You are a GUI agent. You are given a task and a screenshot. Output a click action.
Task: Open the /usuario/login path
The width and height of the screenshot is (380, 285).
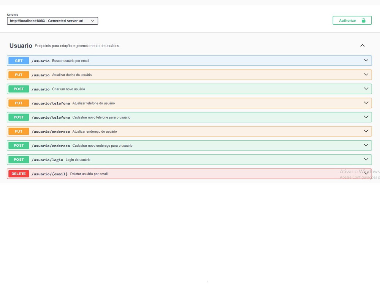(47, 160)
